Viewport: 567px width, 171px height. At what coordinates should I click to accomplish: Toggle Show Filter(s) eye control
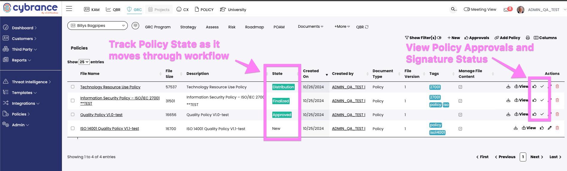click(439, 38)
